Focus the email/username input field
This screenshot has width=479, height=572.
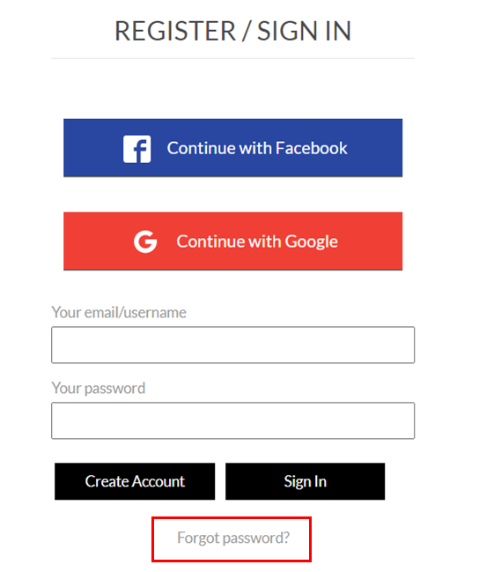[x=233, y=345]
